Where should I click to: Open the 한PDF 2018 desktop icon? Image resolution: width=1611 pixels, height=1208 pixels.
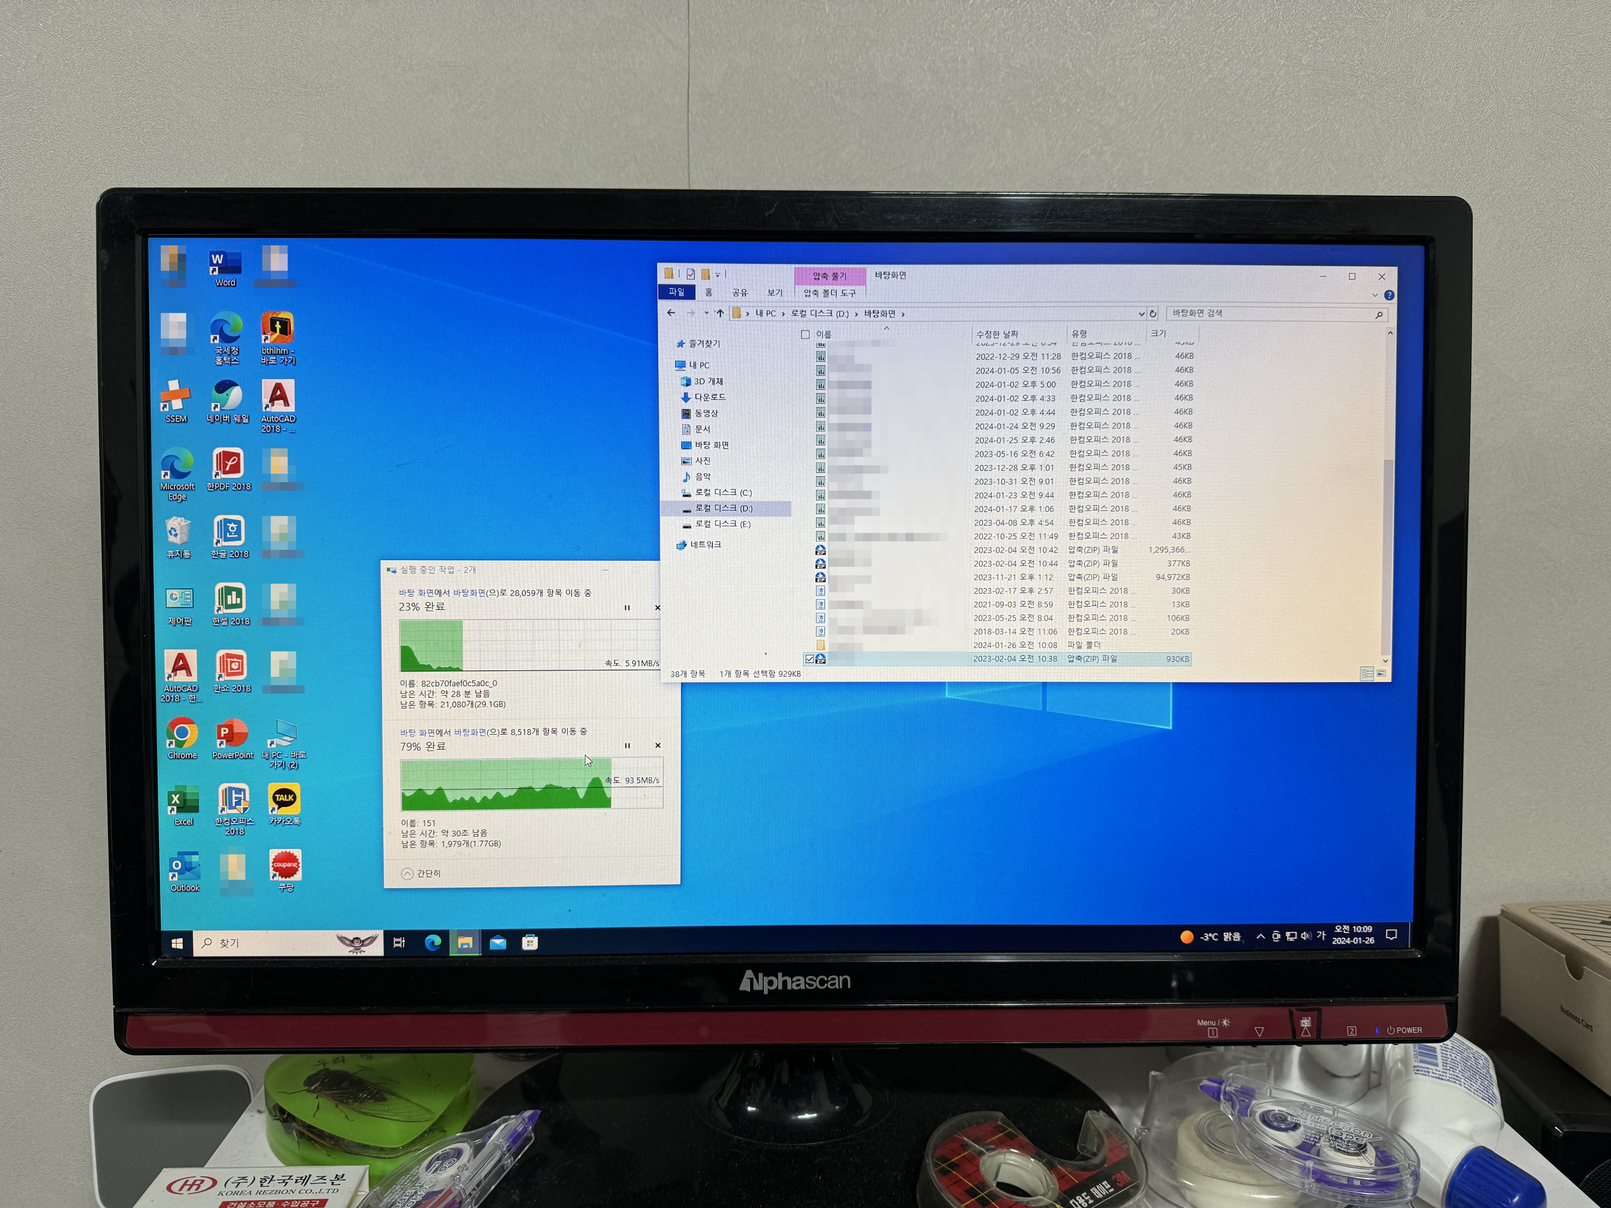pyautogui.click(x=229, y=469)
